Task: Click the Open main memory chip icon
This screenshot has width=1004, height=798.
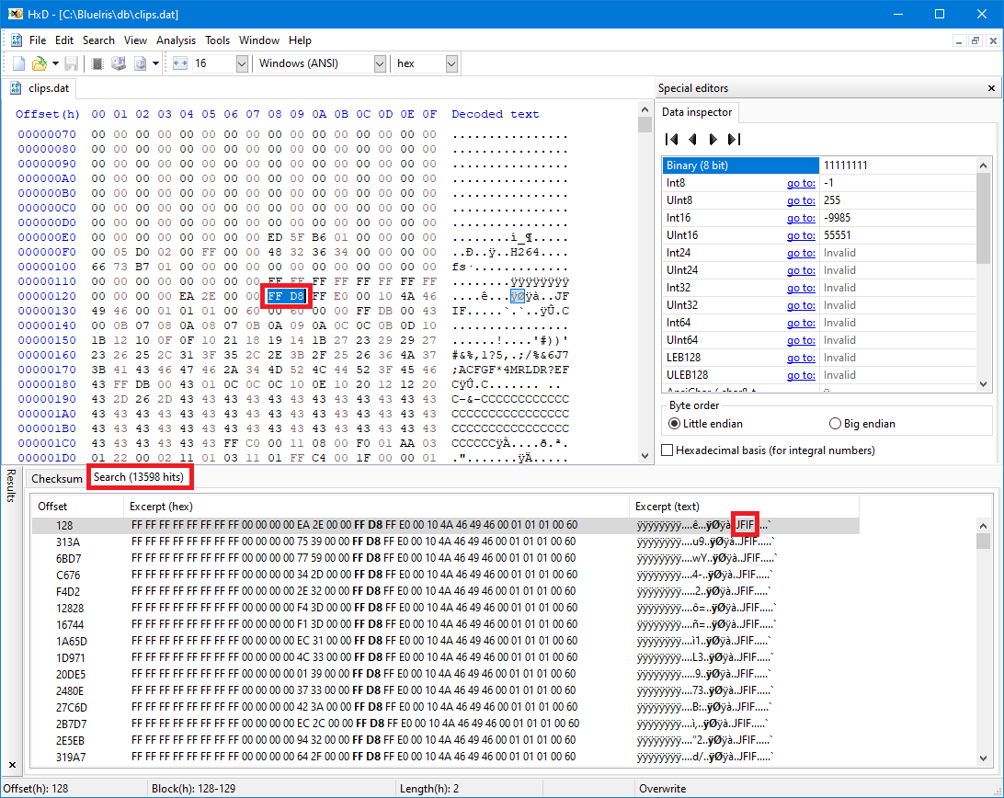Action: 97,63
